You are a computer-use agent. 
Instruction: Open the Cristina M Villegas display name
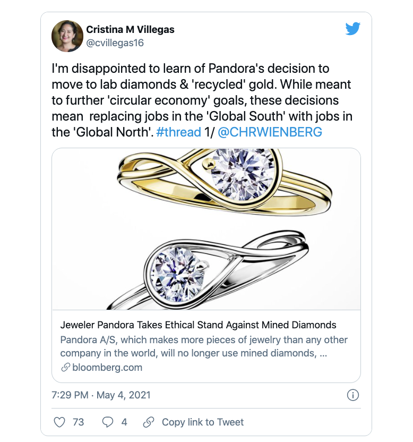[x=130, y=29]
